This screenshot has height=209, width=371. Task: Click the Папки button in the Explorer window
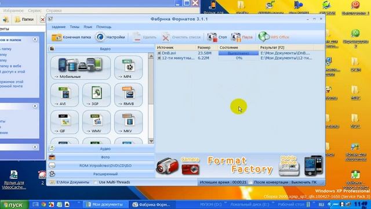pyautogui.click(x=24, y=19)
